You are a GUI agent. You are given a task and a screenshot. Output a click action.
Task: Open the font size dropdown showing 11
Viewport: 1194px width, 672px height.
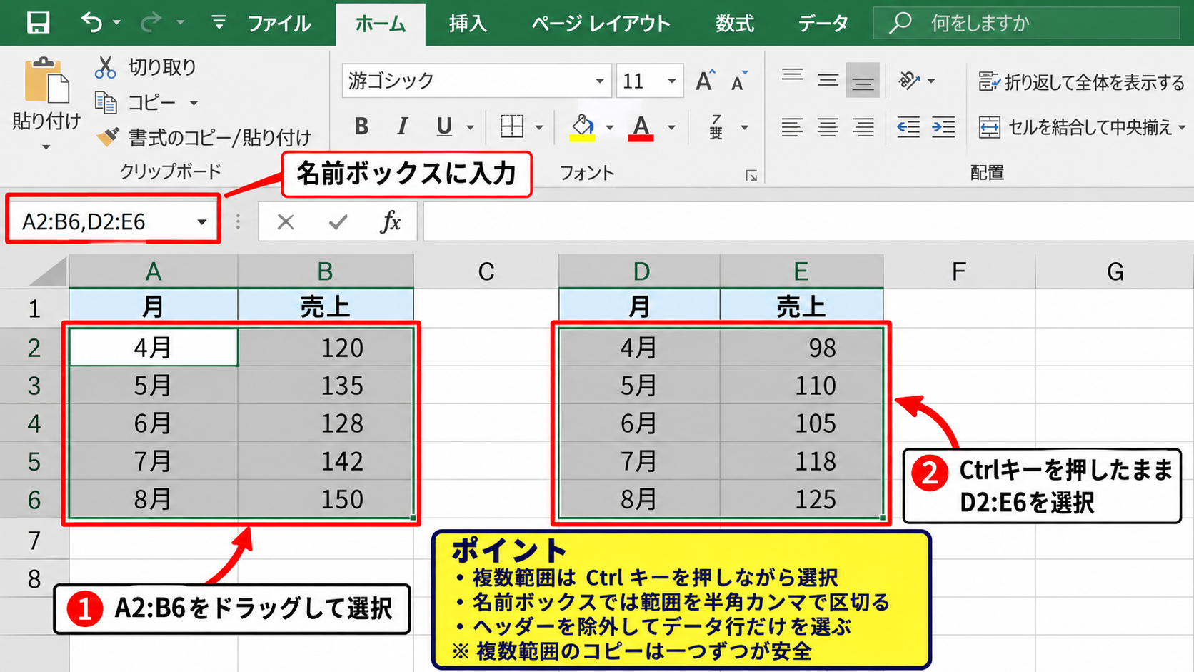pos(671,81)
